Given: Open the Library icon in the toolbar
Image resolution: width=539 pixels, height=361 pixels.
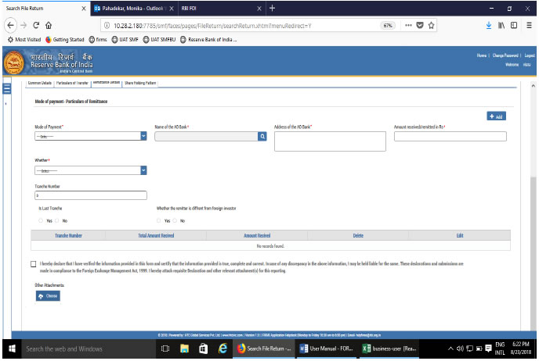Looking at the screenshot, I should click(x=501, y=25).
